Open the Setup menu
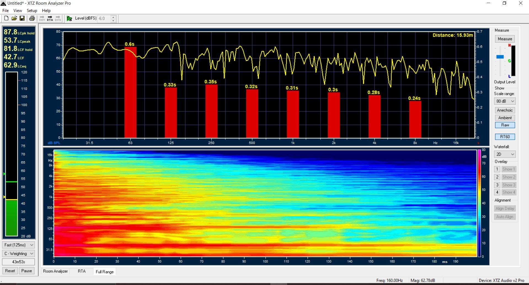The height and width of the screenshot is (285, 529). [32, 10]
